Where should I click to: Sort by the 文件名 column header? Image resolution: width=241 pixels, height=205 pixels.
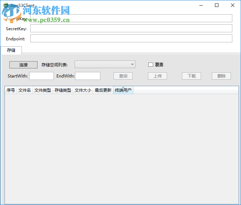(25, 90)
